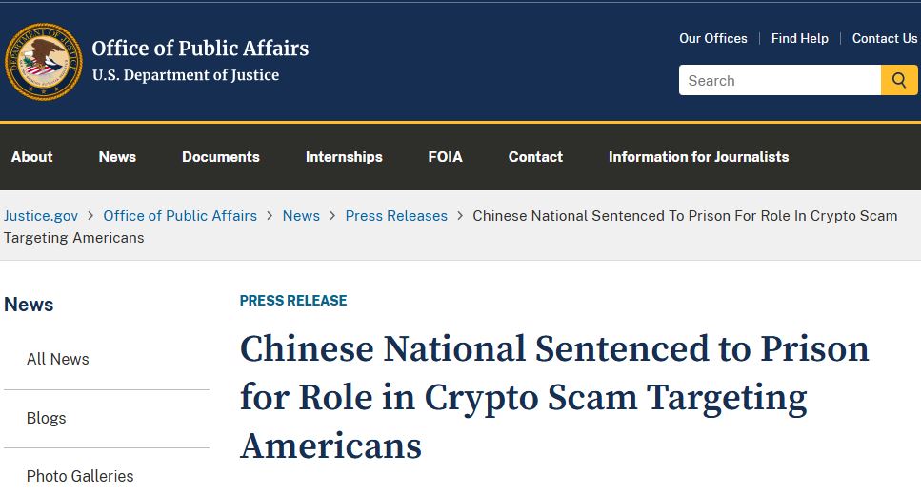Select Internships in the navigation bar
This screenshot has width=921, height=494.
(x=344, y=157)
